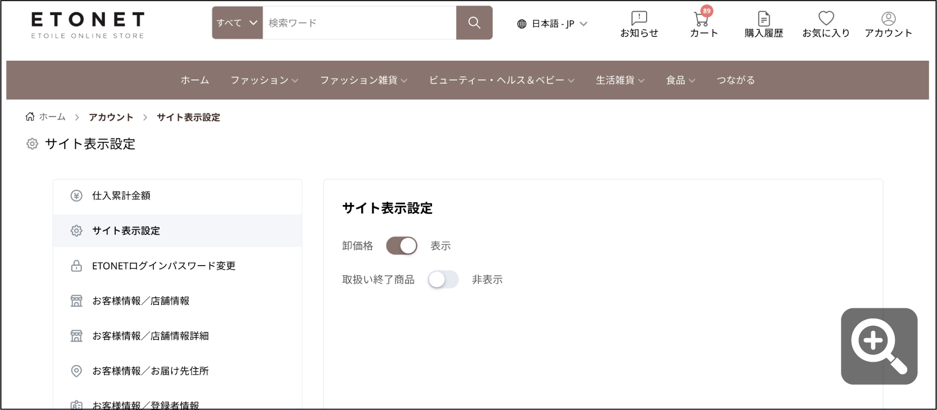
Task: Enable the 取扱い終了商品 switch
Action: (x=443, y=279)
